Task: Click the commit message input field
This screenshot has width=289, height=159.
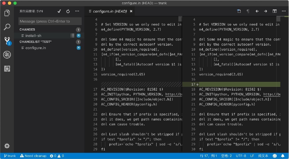Action: pyautogui.click(x=50, y=21)
